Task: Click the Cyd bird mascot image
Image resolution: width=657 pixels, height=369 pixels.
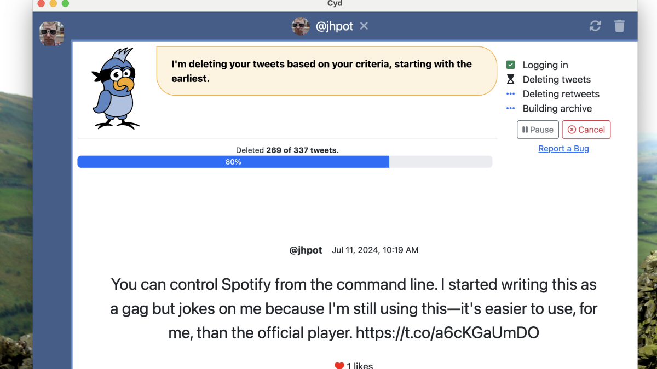Action: (116, 89)
